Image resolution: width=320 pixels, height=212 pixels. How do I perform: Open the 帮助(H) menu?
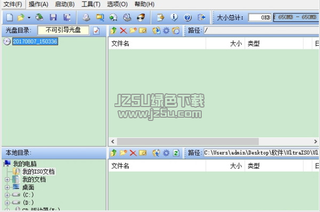[x=144, y=4]
